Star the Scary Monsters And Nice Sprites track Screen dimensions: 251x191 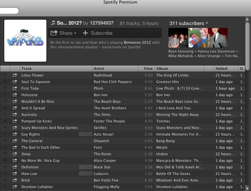(x=5, y=127)
